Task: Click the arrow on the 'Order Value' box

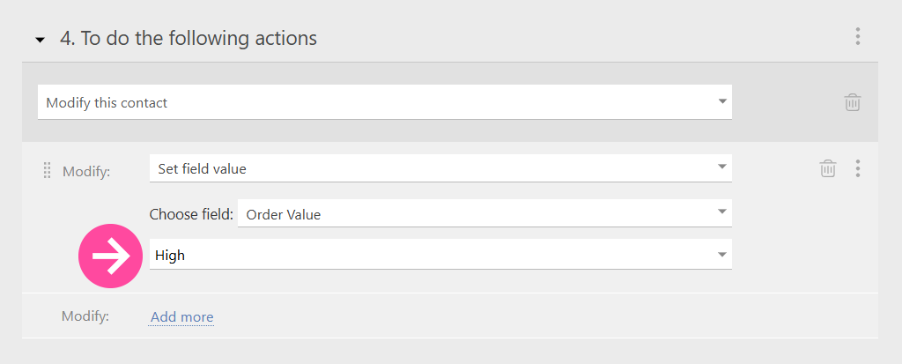Action: point(722,212)
